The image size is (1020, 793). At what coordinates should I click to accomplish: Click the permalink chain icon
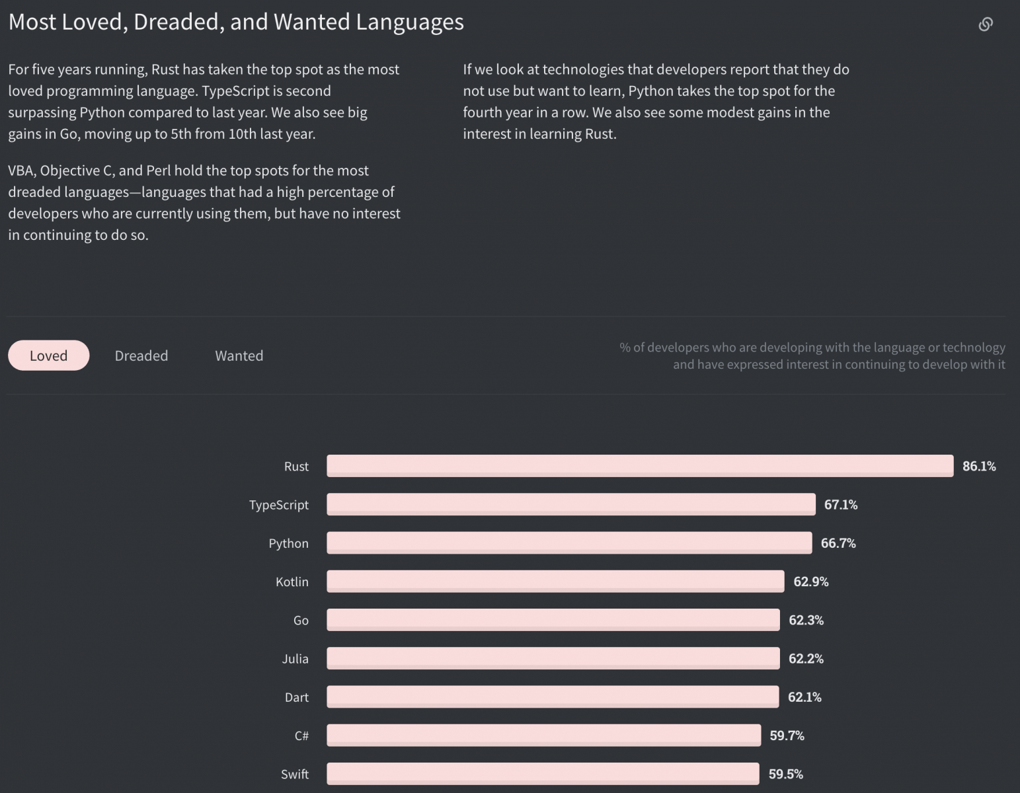(985, 24)
